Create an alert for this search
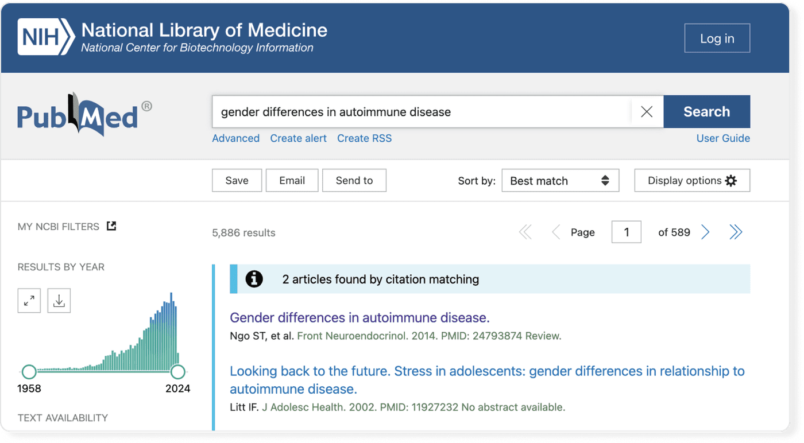 (298, 138)
